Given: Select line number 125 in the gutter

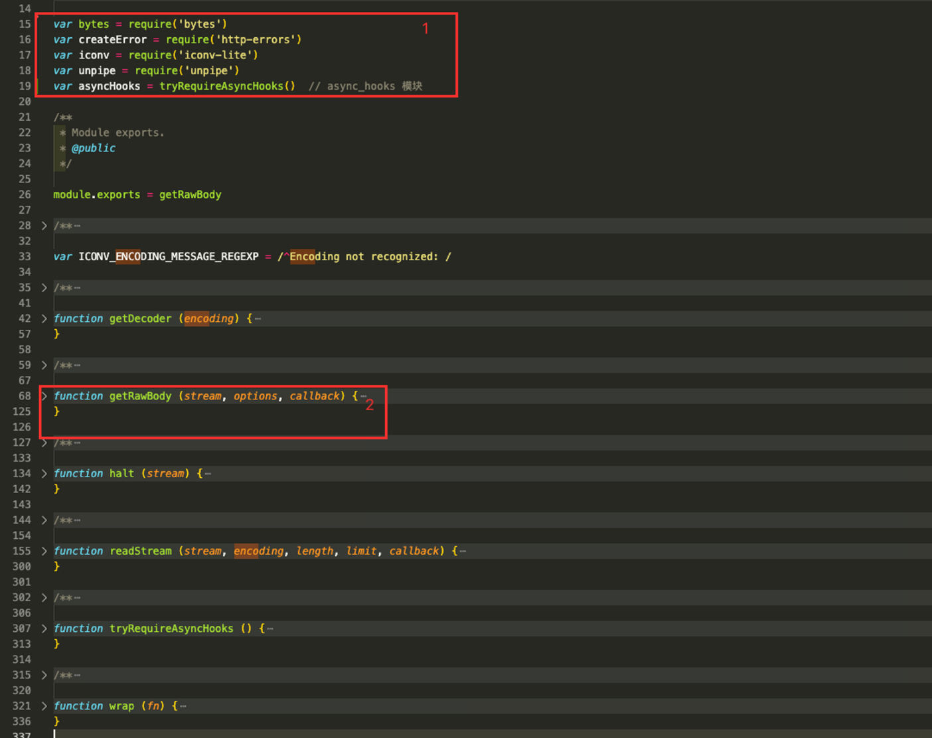Looking at the screenshot, I should [x=21, y=411].
